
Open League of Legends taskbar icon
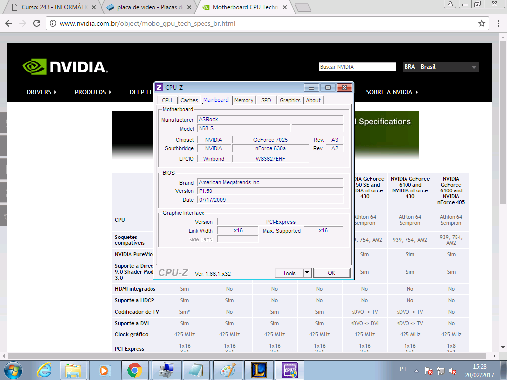pos(258,370)
